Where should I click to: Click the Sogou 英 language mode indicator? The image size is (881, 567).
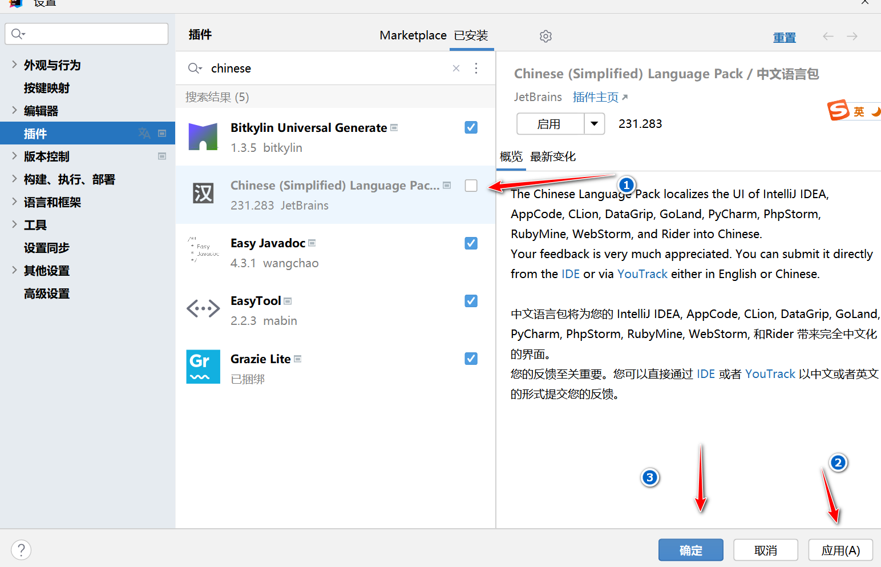pos(859,111)
